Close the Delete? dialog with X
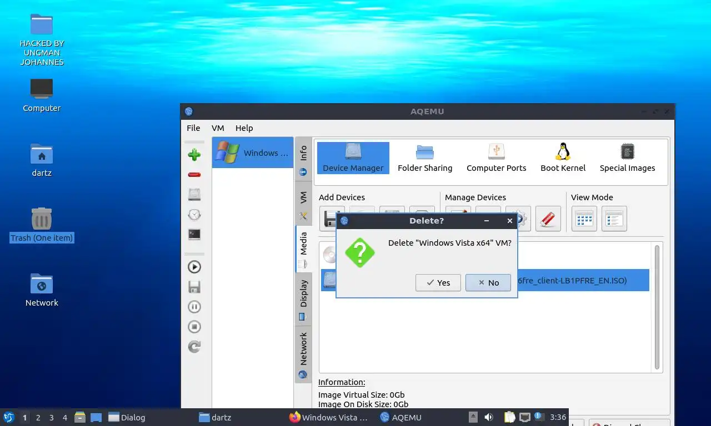Image resolution: width=711 pixels, height=426 pixels. (509, 221)
